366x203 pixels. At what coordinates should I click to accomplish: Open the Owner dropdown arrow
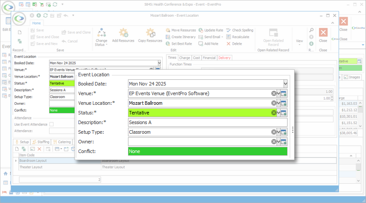point(278,142)
